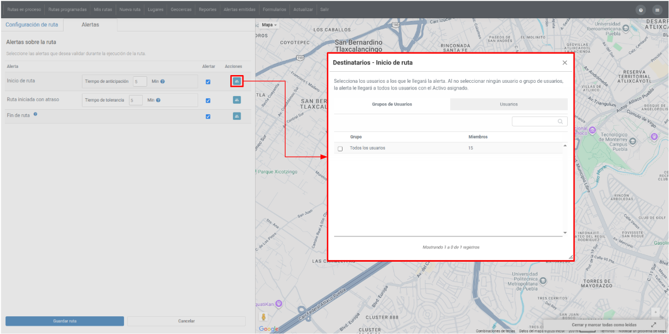
Task: Close the Destinatarios dialog
Action: (564, 63)
